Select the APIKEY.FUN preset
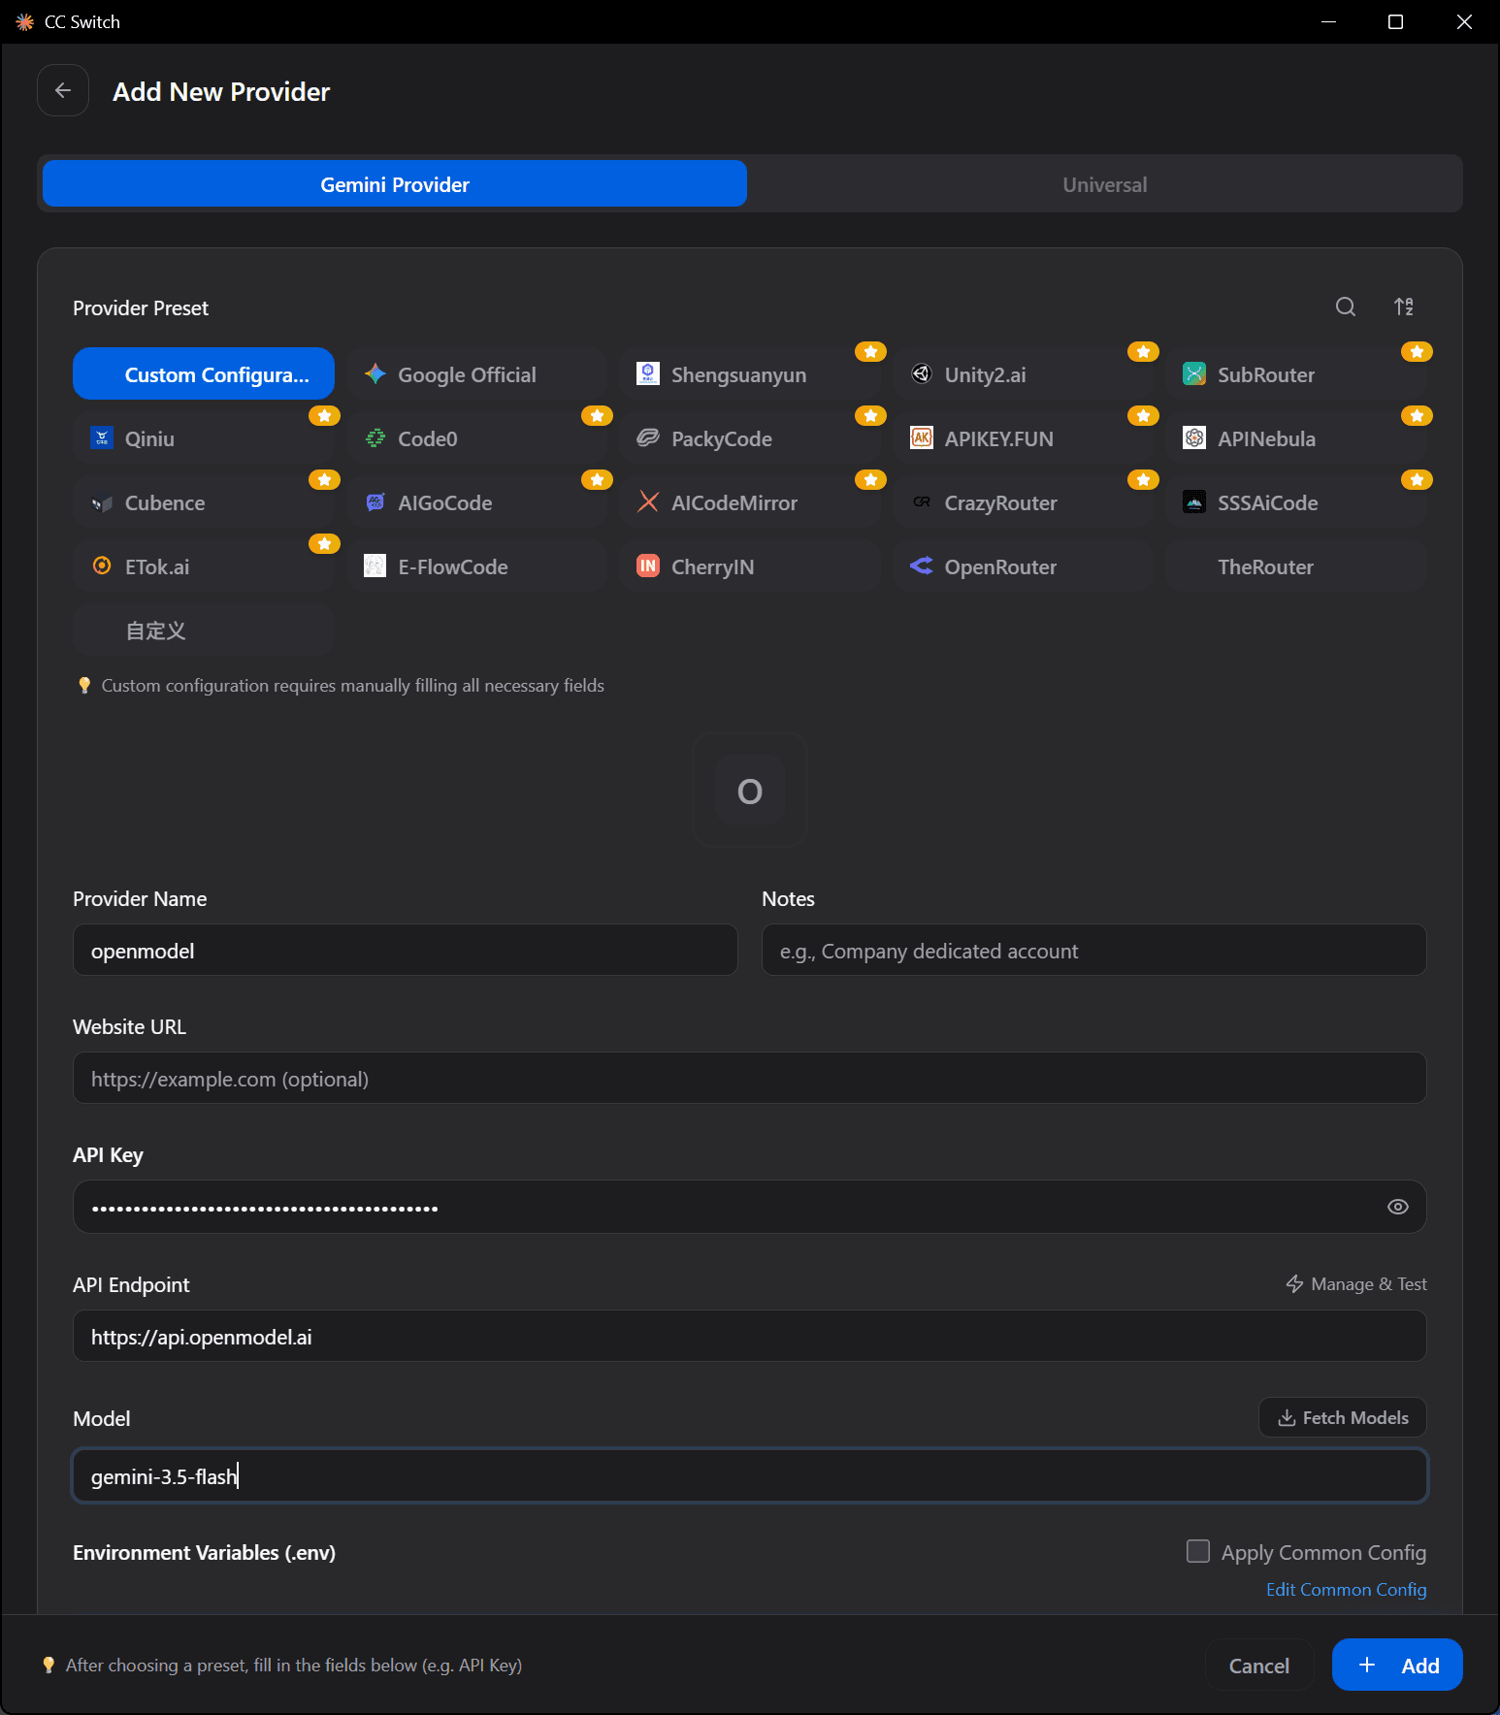This screenshot has width=1500, height=1715. click(x=1024, y=437)
